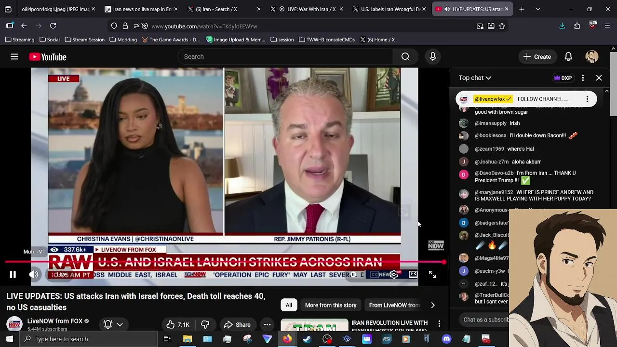Open Streaming bookmarks folder
Screen dimensions: 617x347
[x=20, y=40]
